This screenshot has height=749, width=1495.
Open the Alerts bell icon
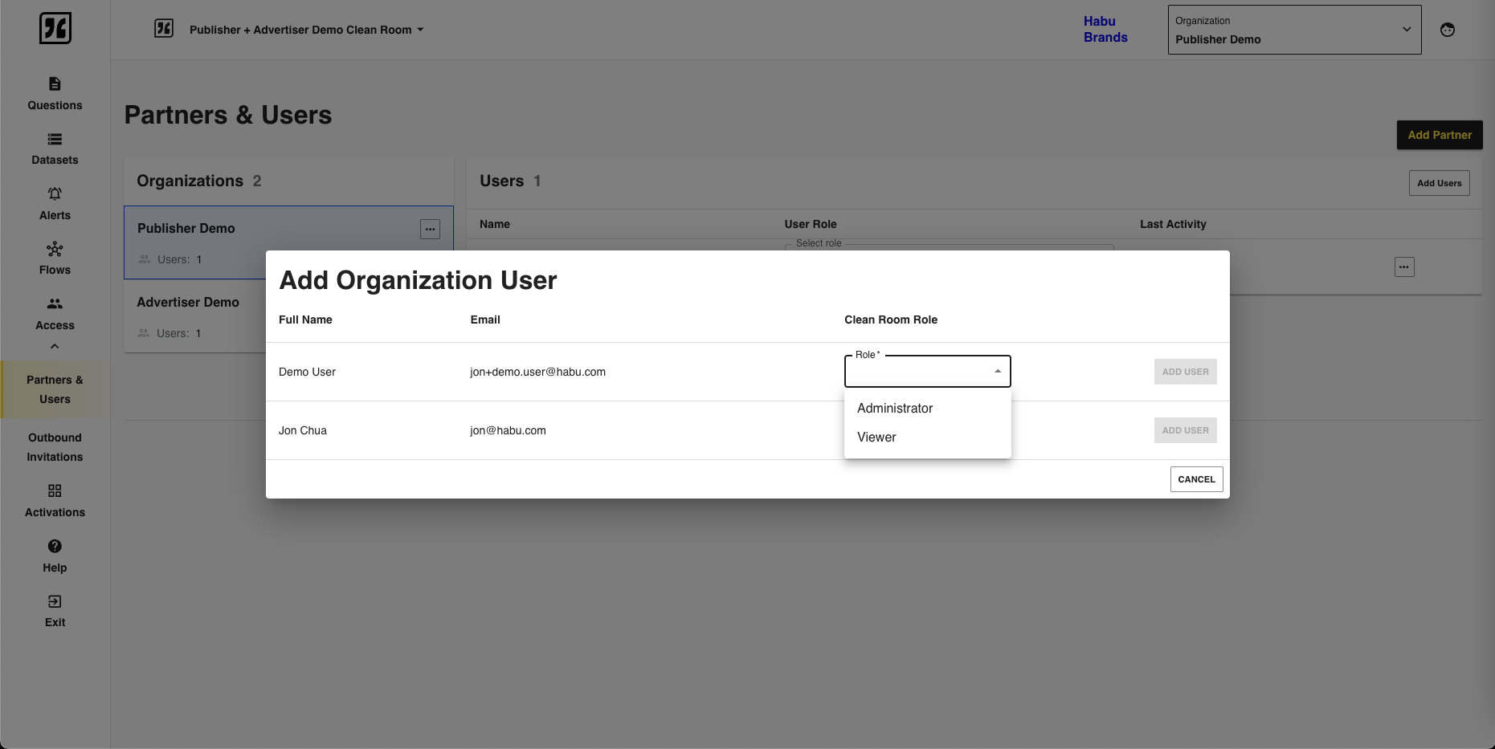pos(55,193)
